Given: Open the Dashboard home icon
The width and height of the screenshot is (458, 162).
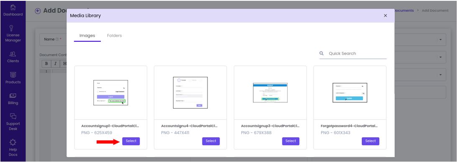Looking at the screenshot, I should [13, 7].
